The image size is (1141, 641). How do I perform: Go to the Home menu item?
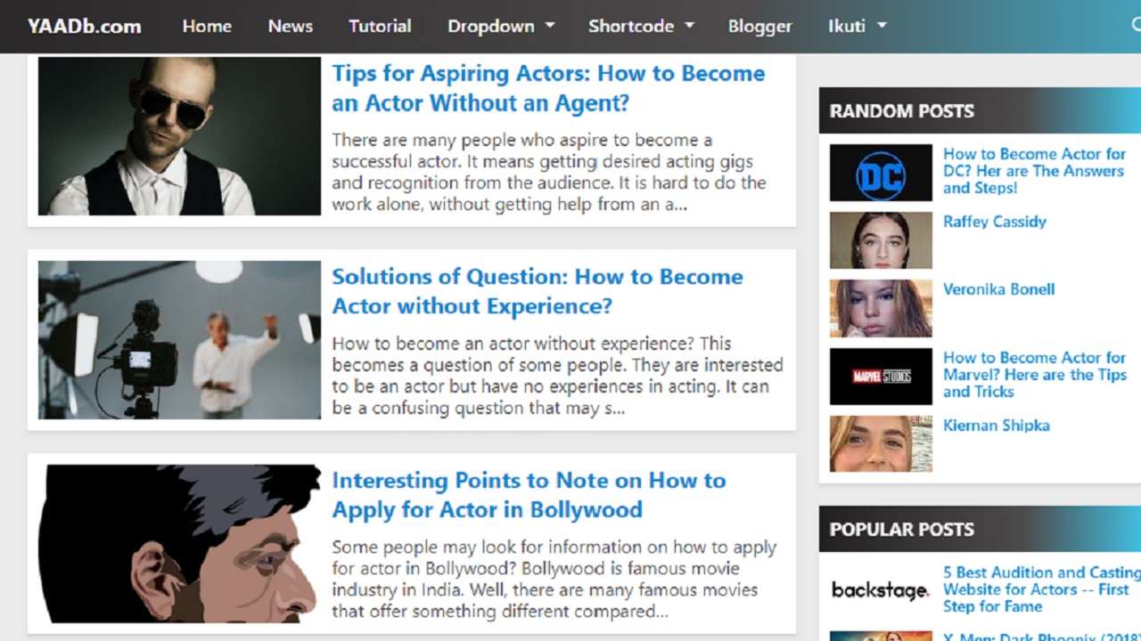[207, 26]
